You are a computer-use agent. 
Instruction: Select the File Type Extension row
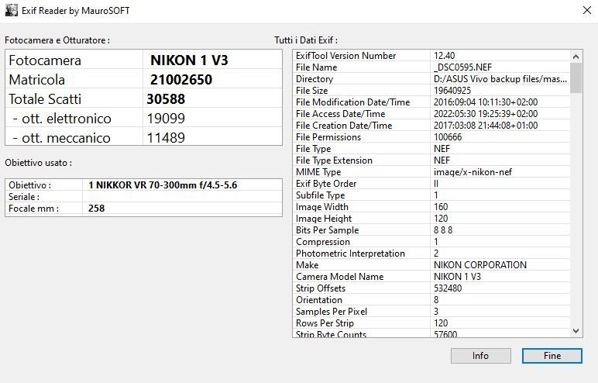pos(432,160)
